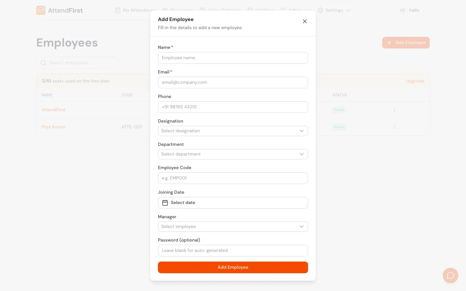The height and width of the screenshot is (291, 466).
Task: Click the Employee name input field
Action: click(x=233, y=58)
